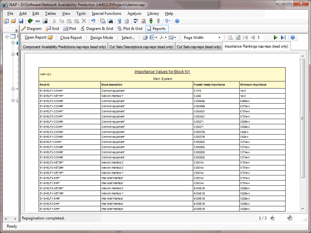Click the green traffic light icon
Viewport: 311px width, 233px height.
(151, 21)
